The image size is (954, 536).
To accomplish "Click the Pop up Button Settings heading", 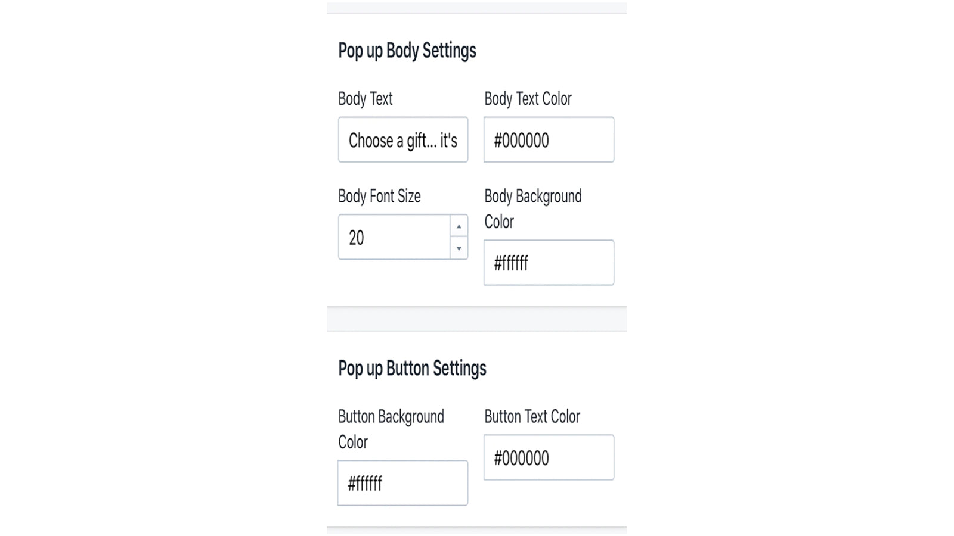I will tap(412, 369).
